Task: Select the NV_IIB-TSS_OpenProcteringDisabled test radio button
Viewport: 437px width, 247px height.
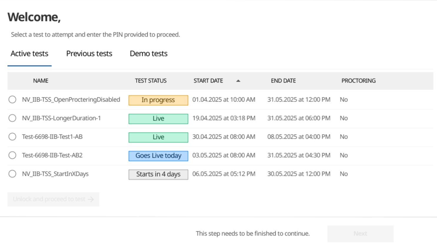Action: click(x=12, y=100)
